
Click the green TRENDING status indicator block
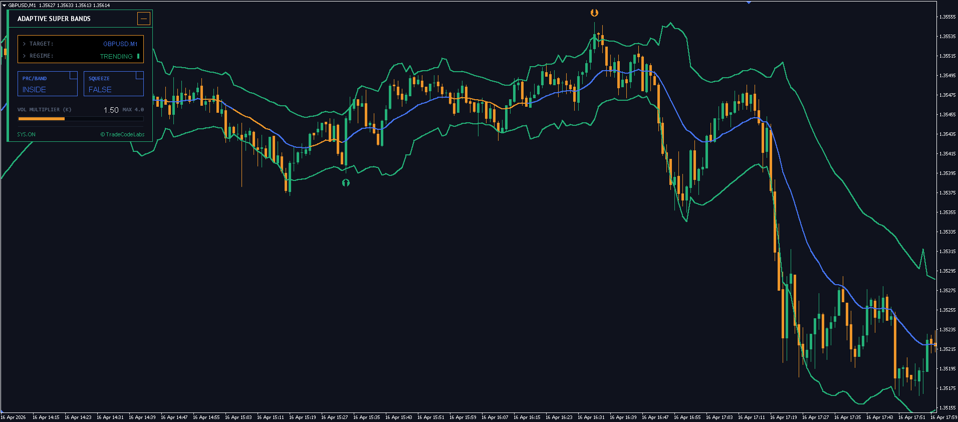(x=138, y=56)
